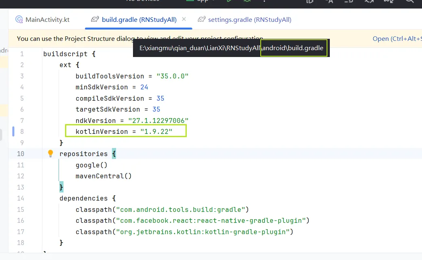The width and height of the screenshot is (422, 260).
Task: Select the build.gradle (RNStudyAll) tab
Action: pos(139,20)
